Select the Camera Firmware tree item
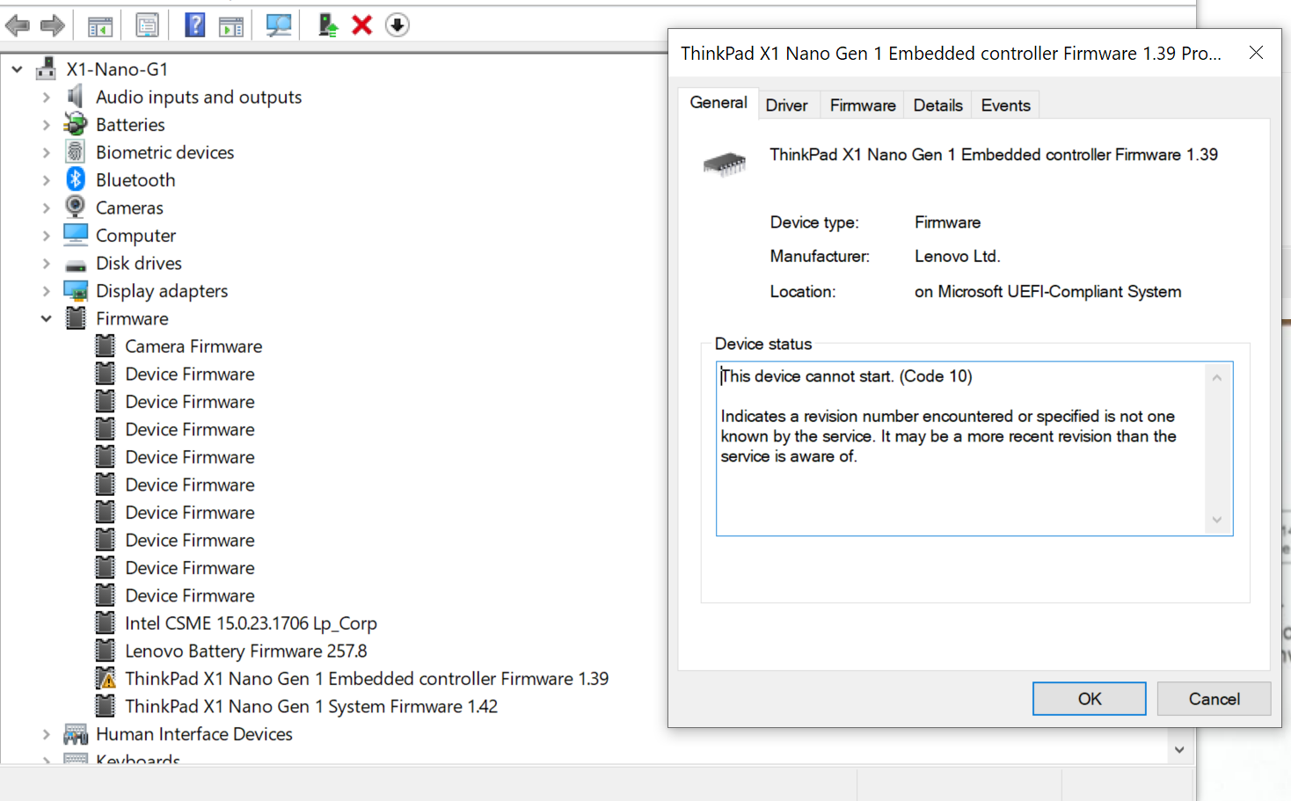Screen dimensions: 1291x801 (x=193, y=346)
